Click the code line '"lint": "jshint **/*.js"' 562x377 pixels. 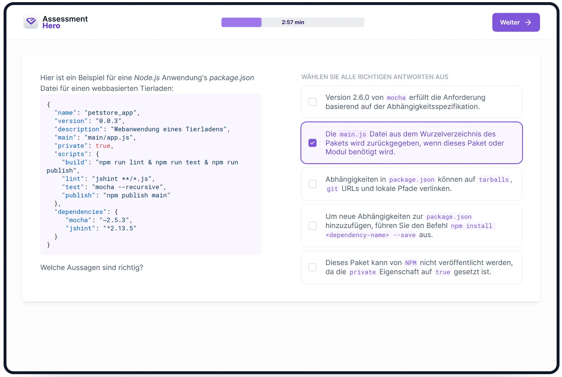tap(108, 179)
